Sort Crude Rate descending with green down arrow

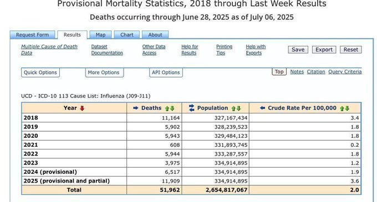click(347, 108)
